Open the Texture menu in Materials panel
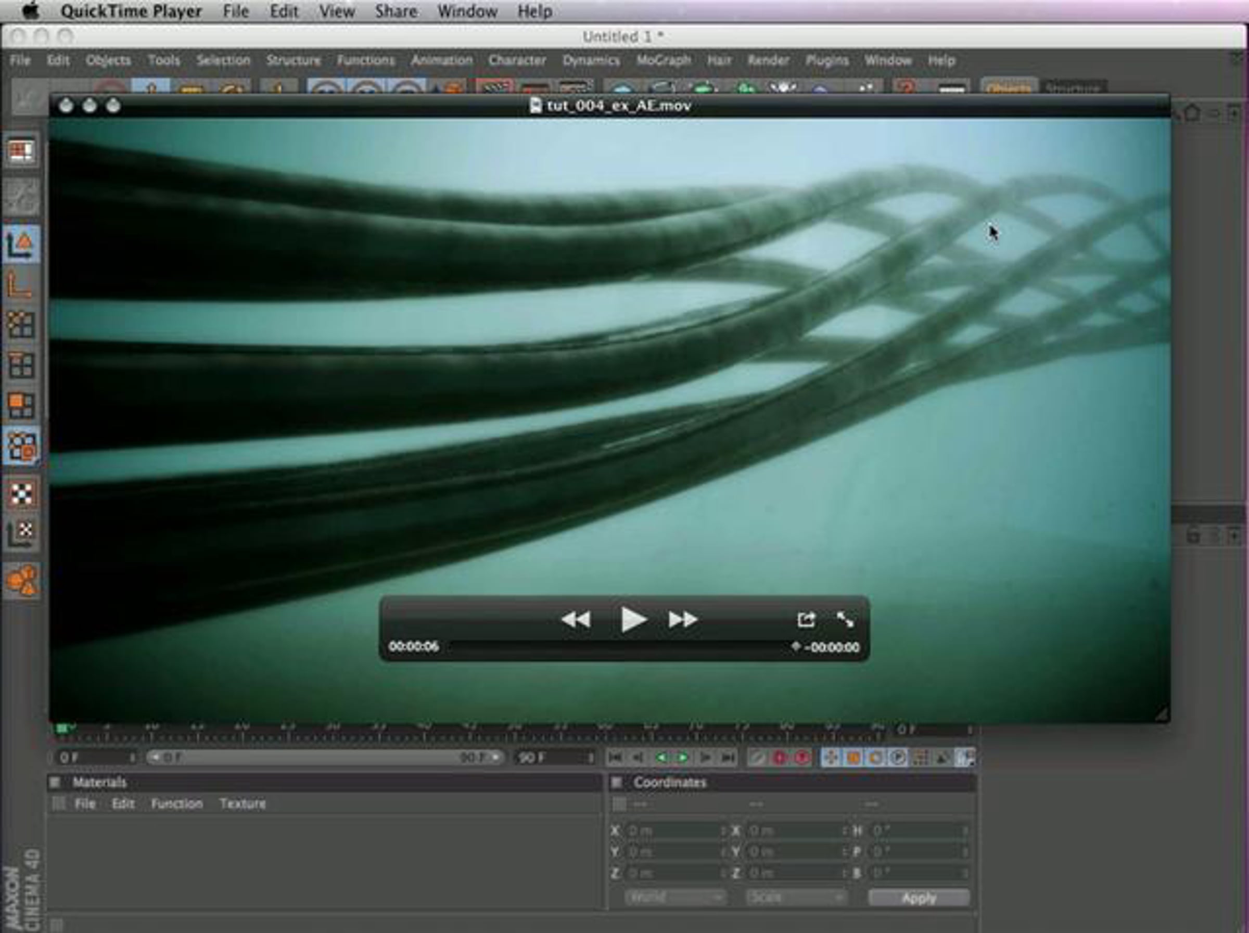The image size is (1249, 933). coord(242,803)
